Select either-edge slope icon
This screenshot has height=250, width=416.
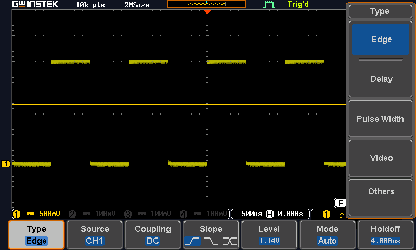click(x=229, y=241)
